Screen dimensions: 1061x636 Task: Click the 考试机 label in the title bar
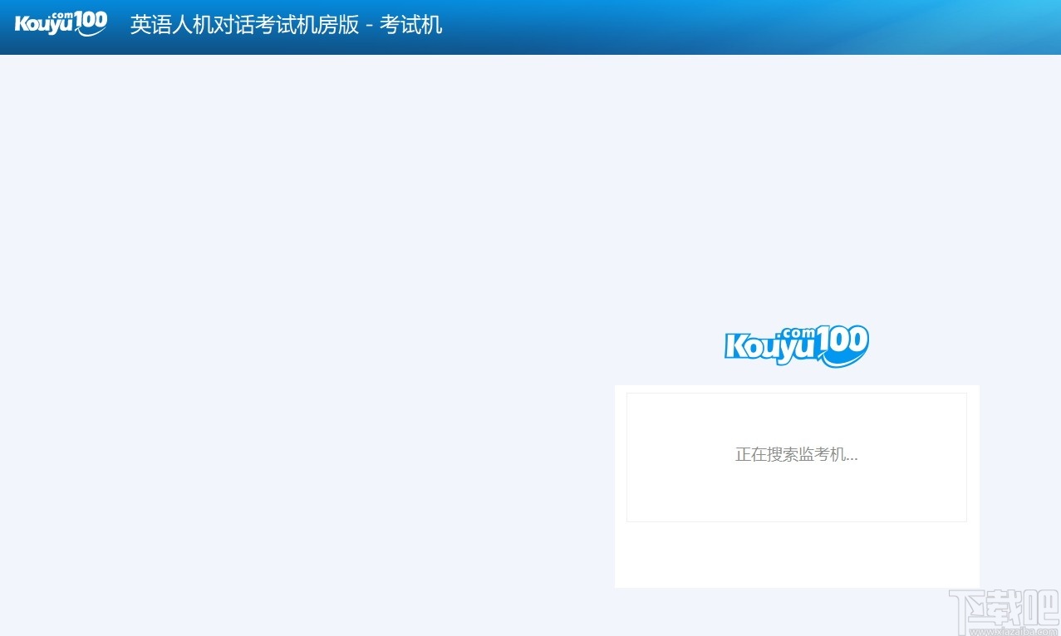point(412,25)
